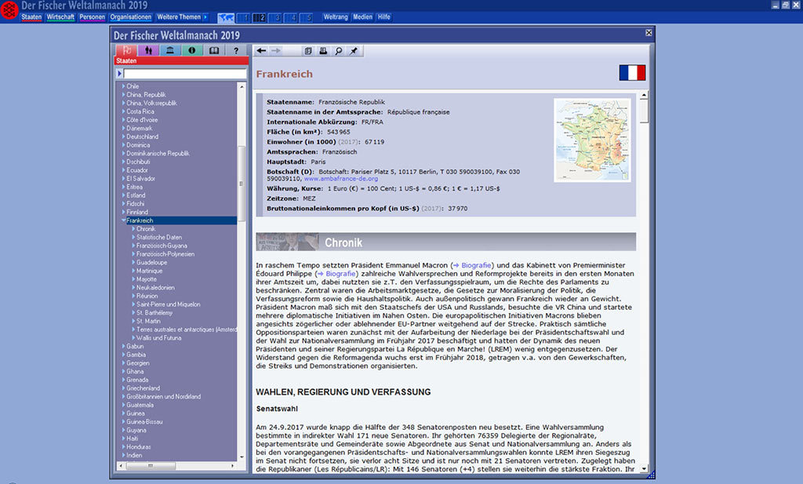
Task: Open the green info tab icon
Action: 192,50
